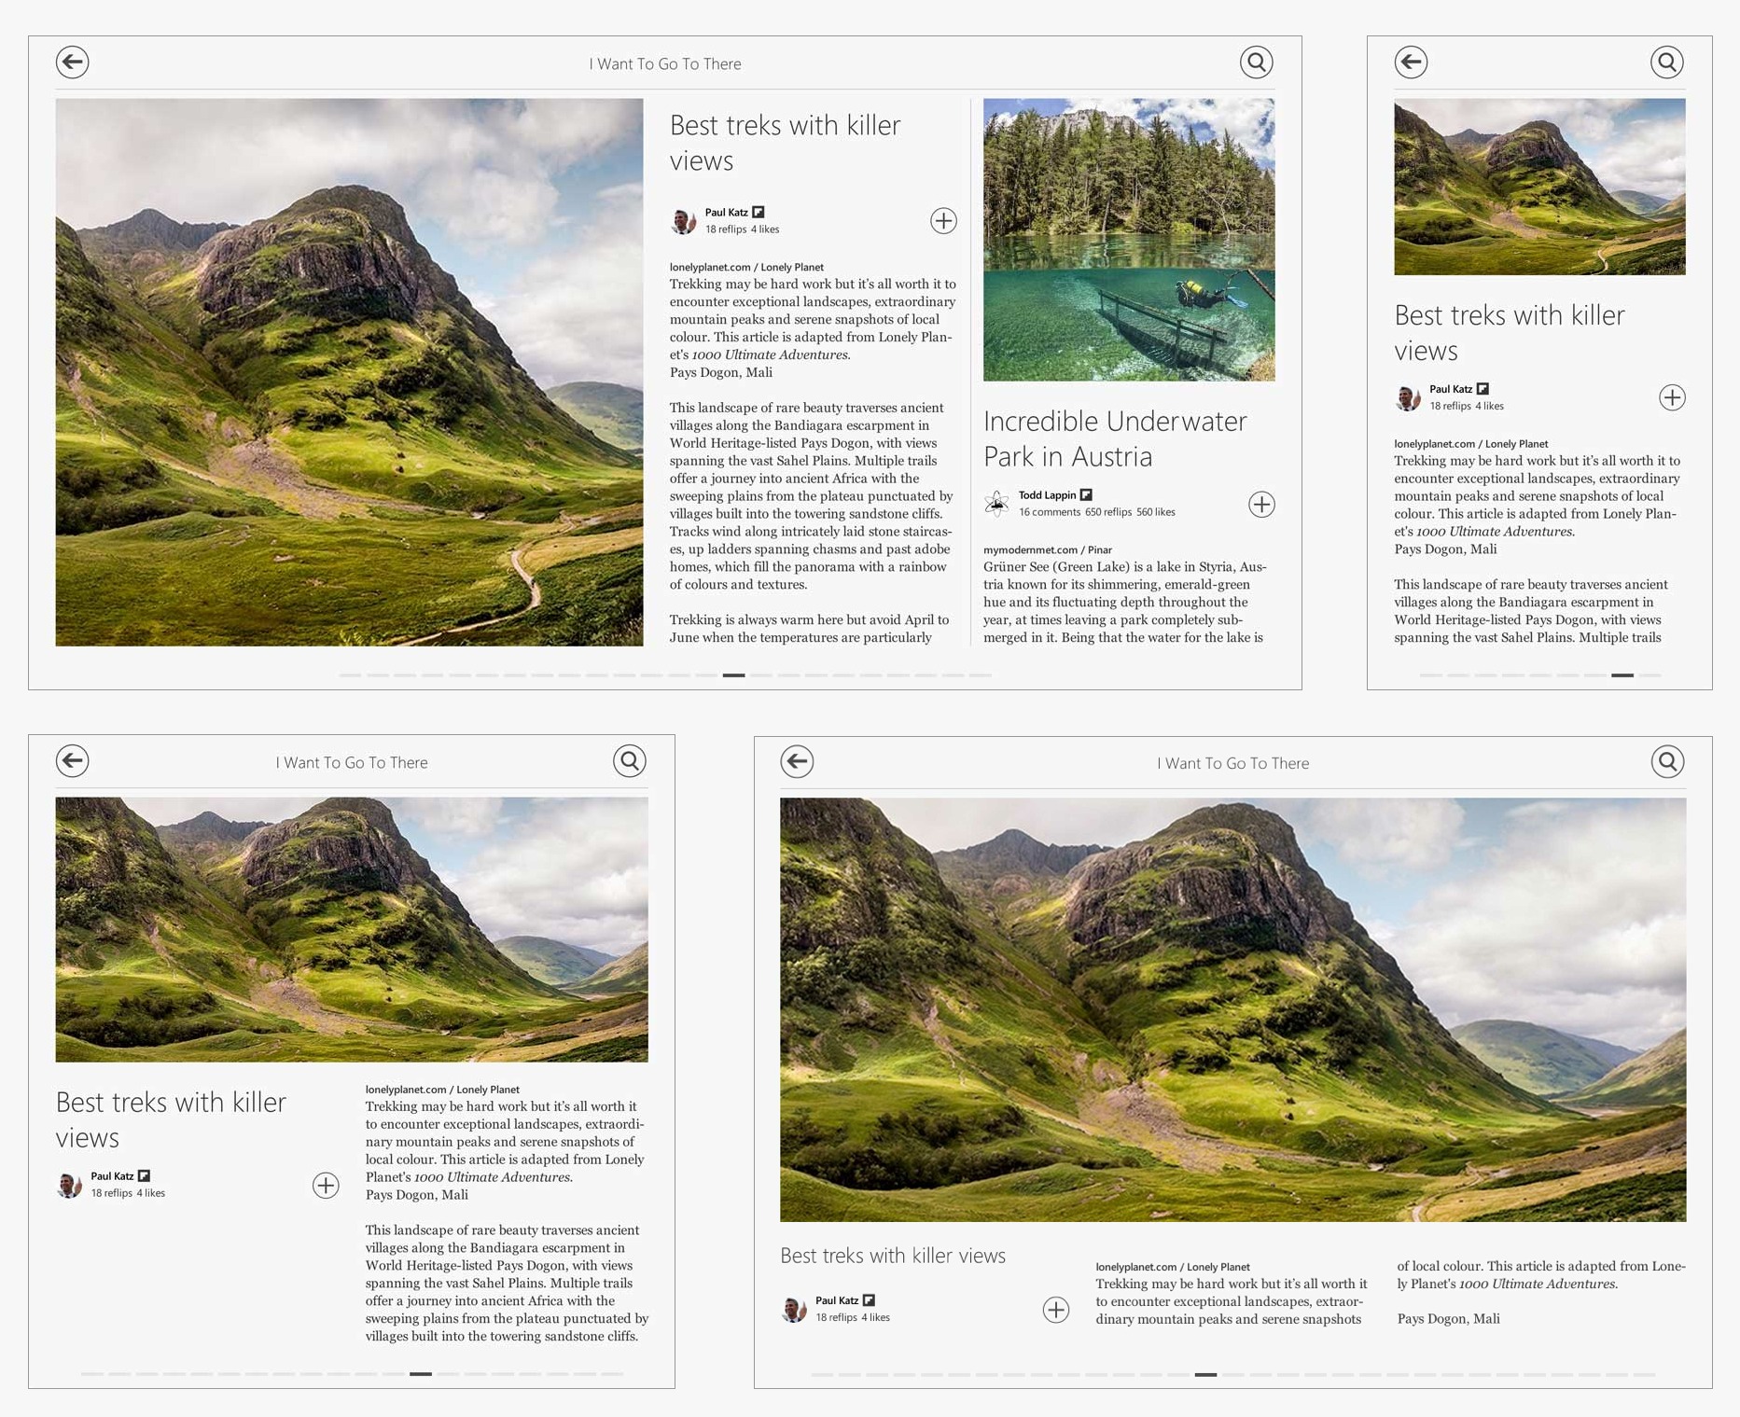Click "I Want To Go To There" in wide single-article layout
Viewport: 1740px width, 1417px height.
point(1233,763)
